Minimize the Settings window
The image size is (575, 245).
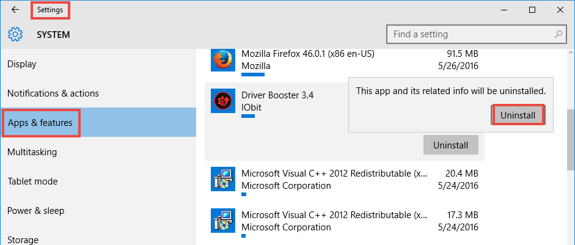pyautogui.click(x=505, y=10)
